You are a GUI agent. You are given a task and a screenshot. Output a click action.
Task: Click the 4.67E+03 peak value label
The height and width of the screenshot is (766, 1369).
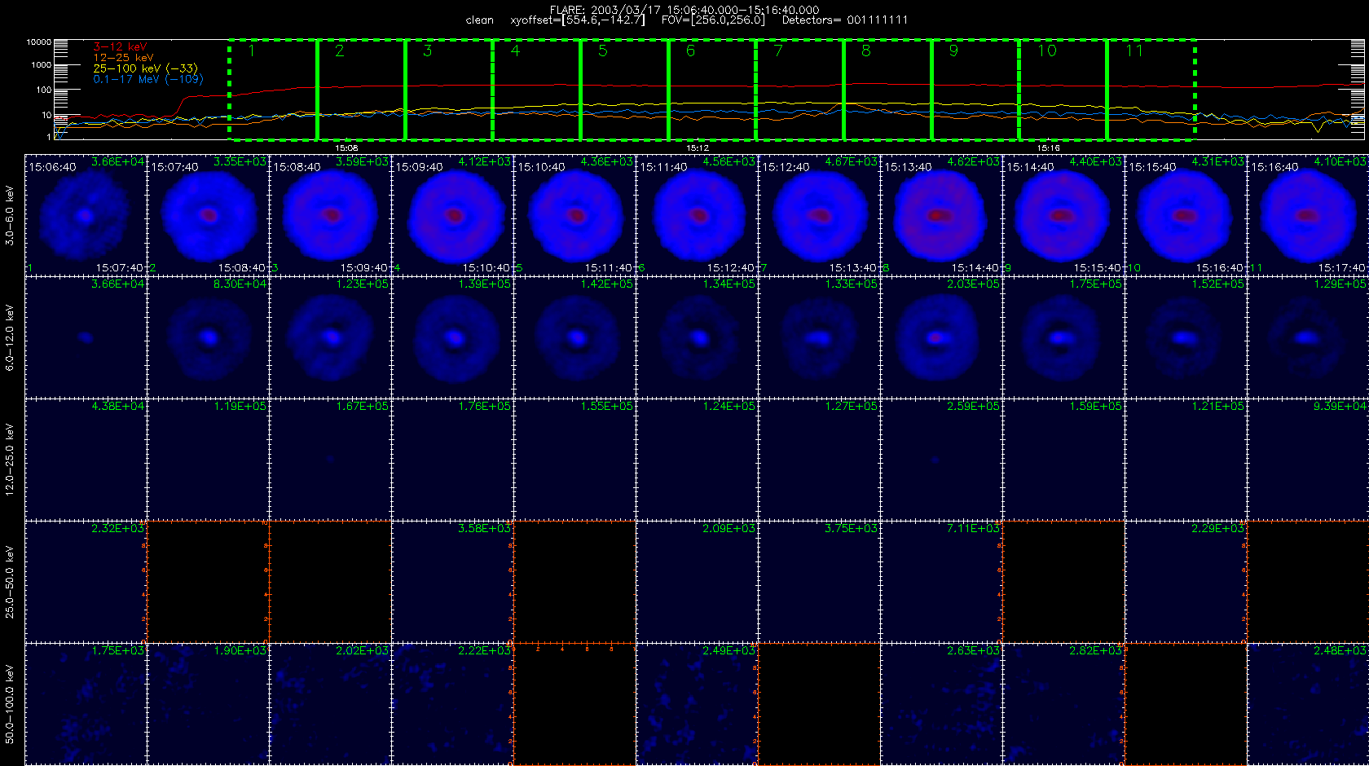click(x=851, y=162)
